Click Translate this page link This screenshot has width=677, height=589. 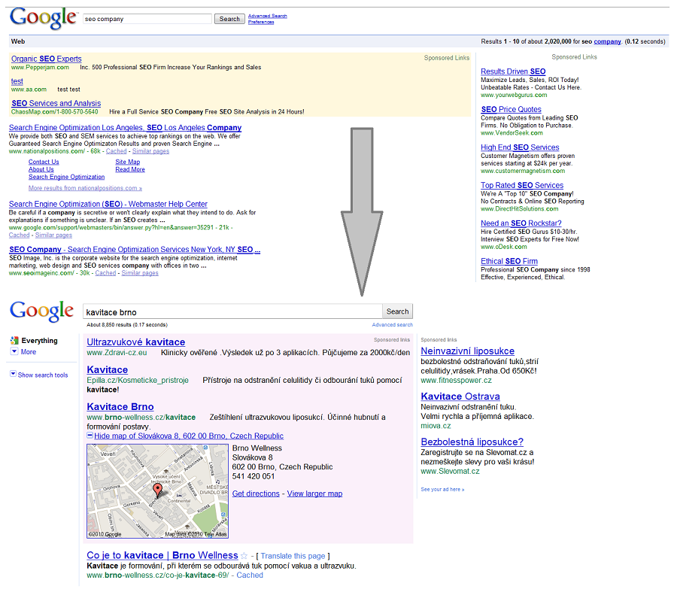[293, 556]
